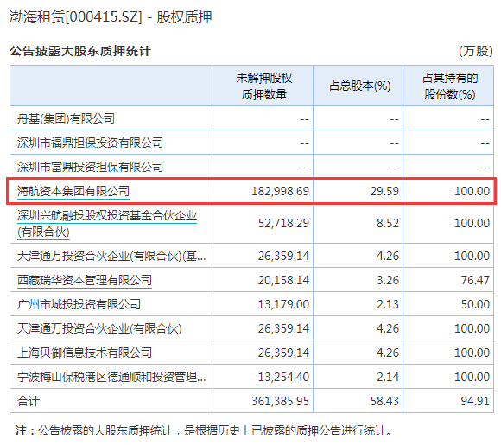Select the 深圳市富鼎投资担保有限公司 row name
The image size is (501, 445).
pyautogui.click(x=90, y=167)
